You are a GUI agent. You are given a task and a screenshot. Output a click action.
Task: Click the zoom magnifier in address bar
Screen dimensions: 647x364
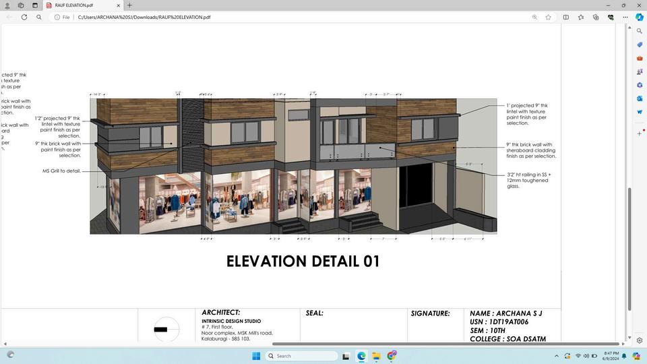pos(534,18)
